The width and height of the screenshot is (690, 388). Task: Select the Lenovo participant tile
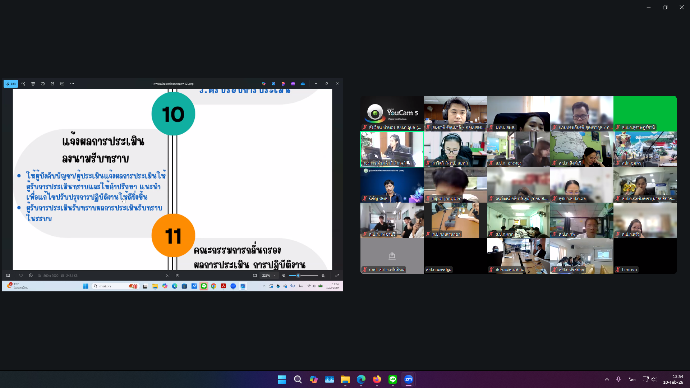point(645,256)
